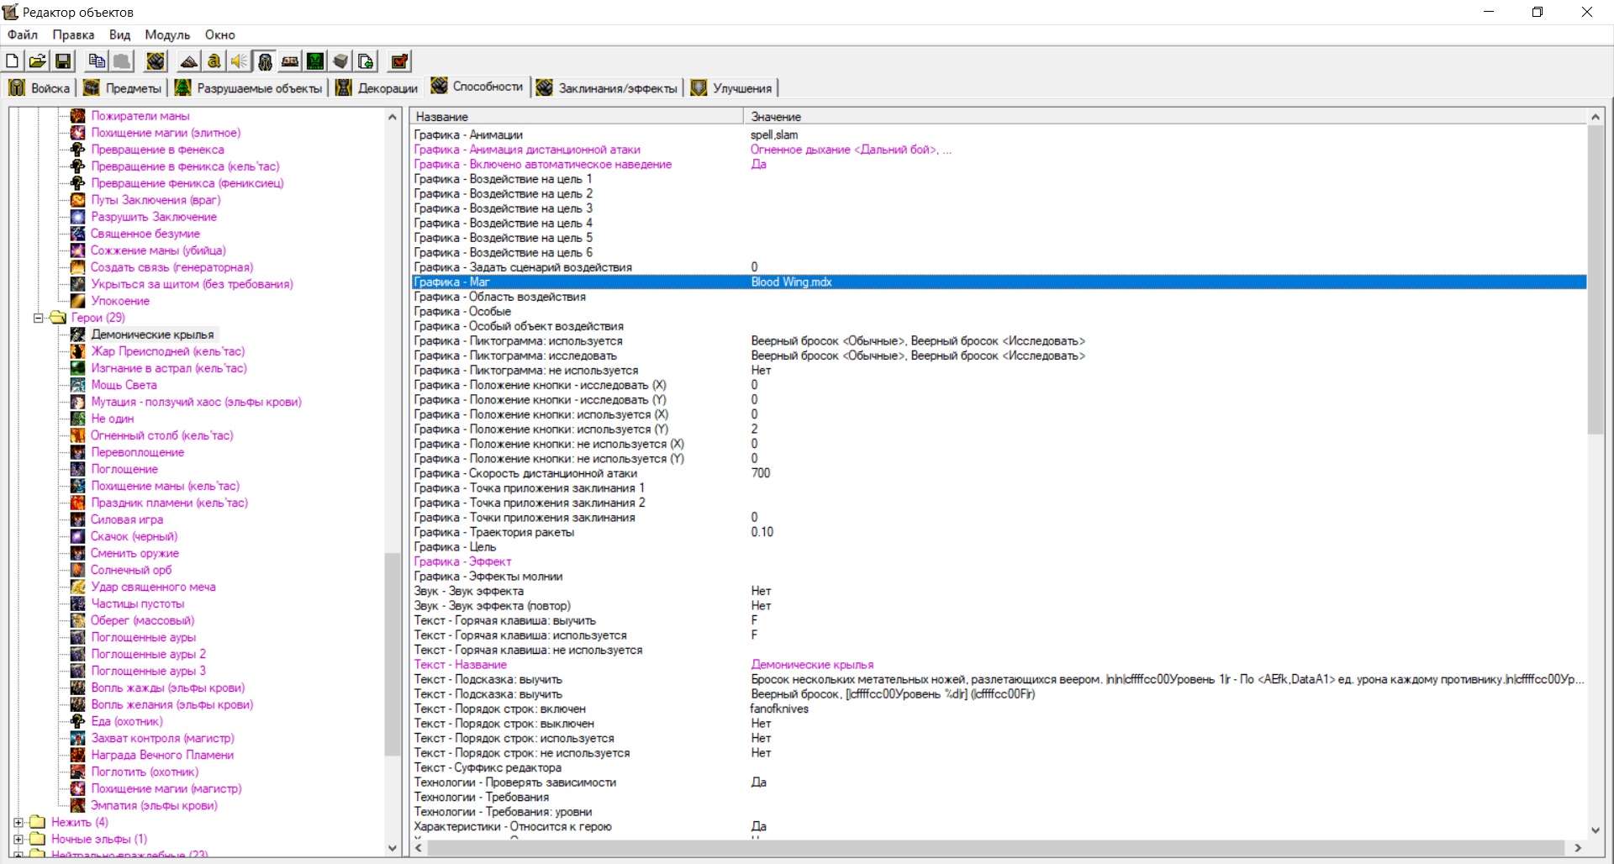This screenshot has height=864, width=1614.
Task: Click the Test Map checkmark icon
Action: (399, 61)
